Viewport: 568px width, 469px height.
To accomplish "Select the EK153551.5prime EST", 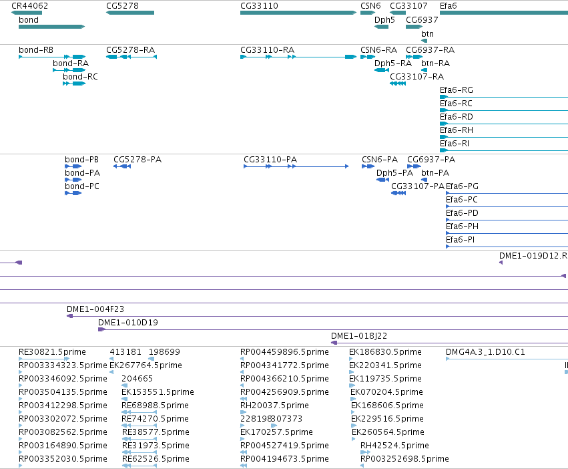I will [124, 399].
